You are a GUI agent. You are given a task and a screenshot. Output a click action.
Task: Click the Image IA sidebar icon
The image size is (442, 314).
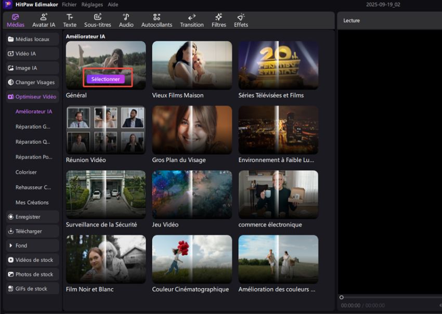(x=11, y=68)
